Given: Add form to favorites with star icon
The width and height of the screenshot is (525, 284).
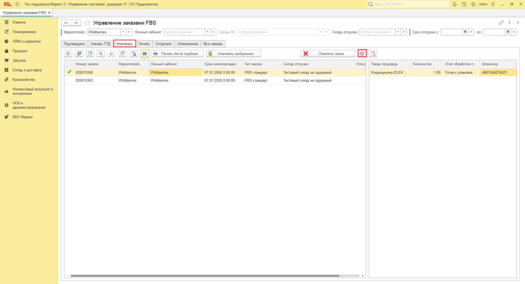Looking at the screenshot, I should point(87,23).
